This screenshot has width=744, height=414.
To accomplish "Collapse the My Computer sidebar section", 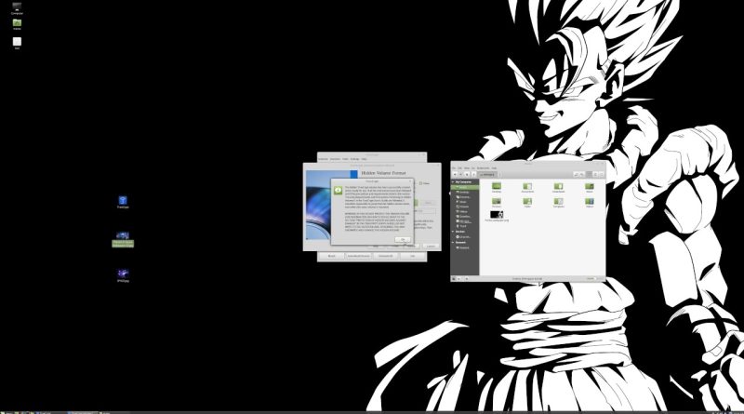I will tap(453, 182).
